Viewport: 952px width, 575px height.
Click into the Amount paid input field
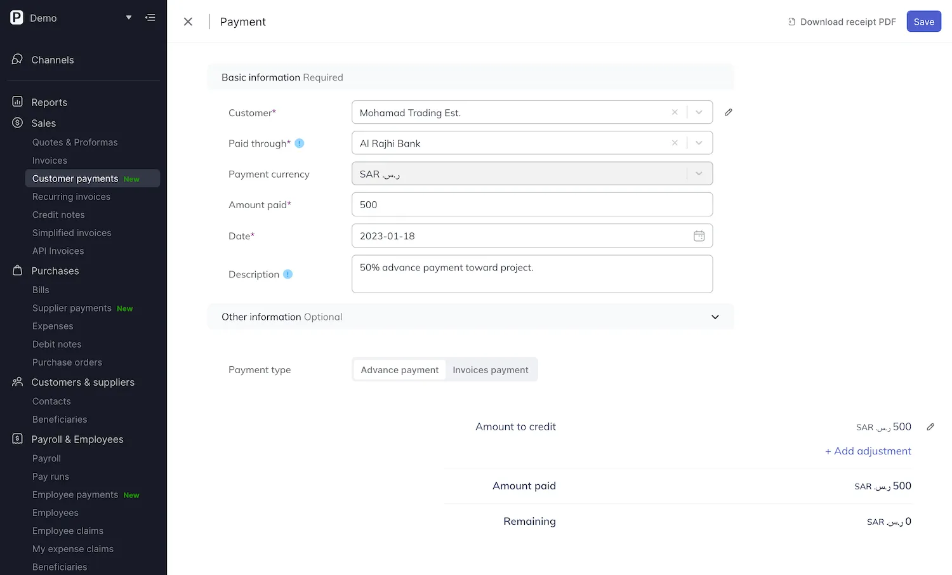[x=532, y=205]
